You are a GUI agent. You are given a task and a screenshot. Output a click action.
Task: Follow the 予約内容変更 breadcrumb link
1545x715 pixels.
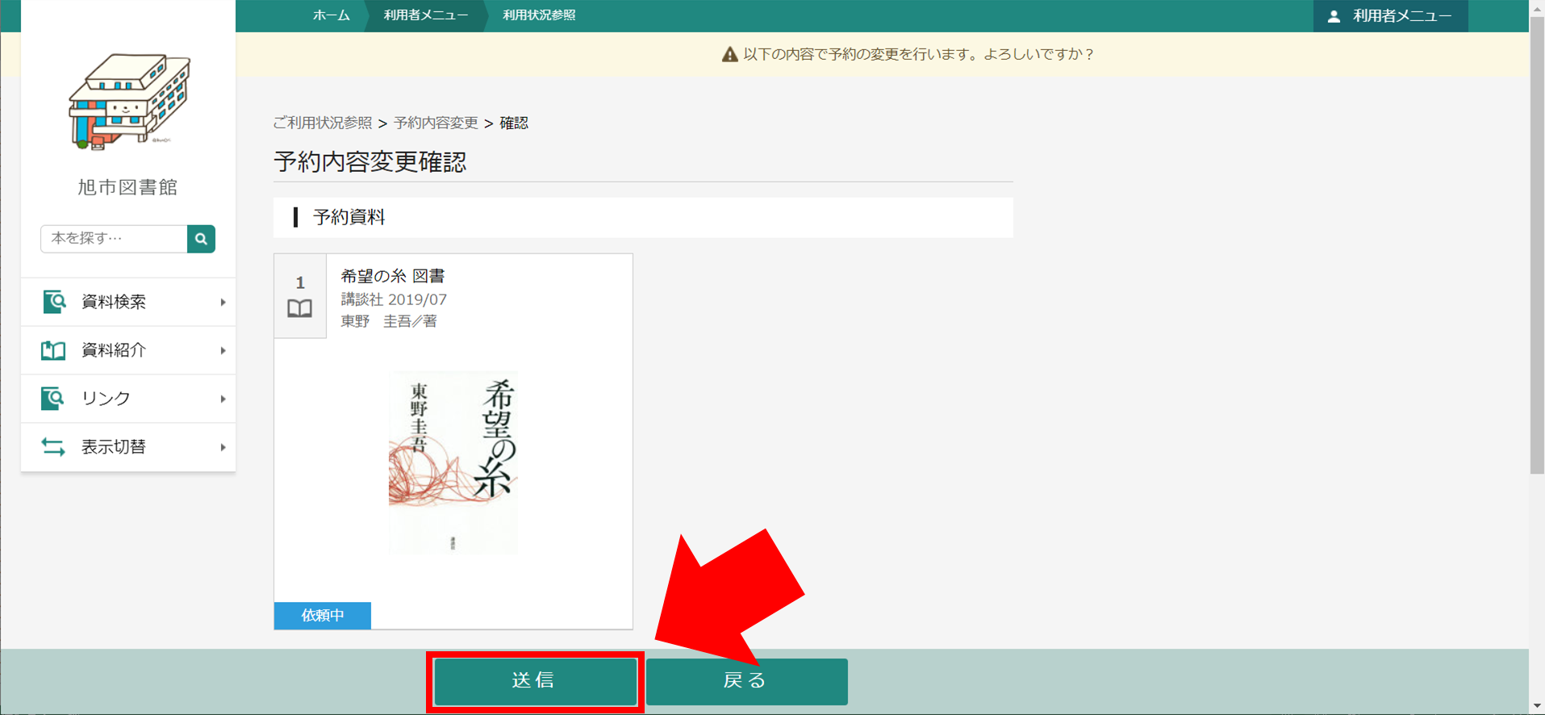pyautogui.click(x=436, y=123)
